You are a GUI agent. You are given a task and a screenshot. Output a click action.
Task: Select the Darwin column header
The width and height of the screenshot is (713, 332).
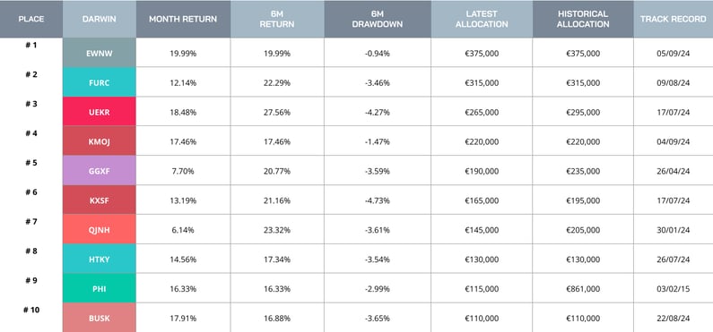(100, 19)
